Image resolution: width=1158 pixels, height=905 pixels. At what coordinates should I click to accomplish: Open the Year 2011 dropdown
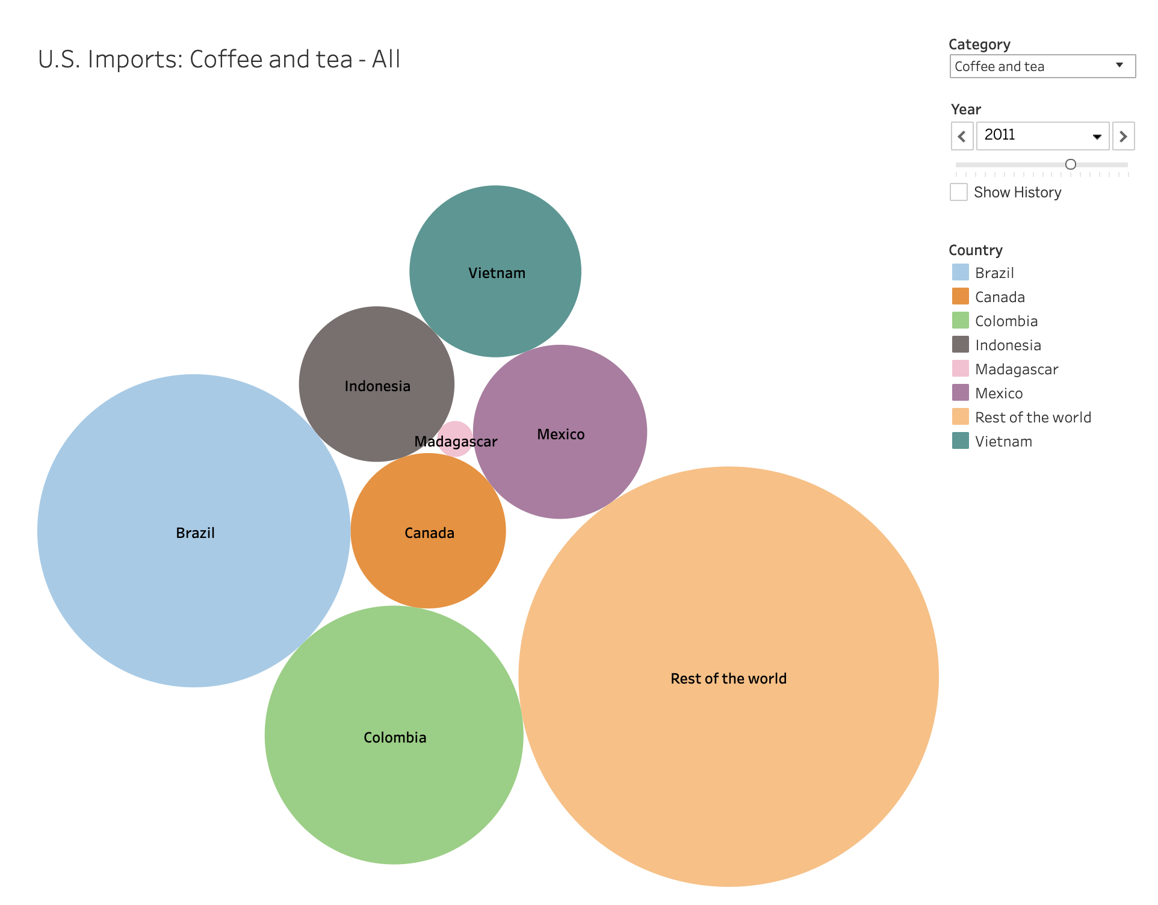1042,136
